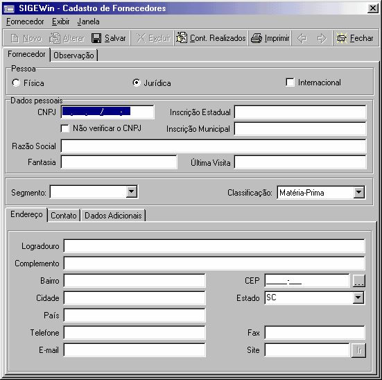Close the Cadastro de Fornecedores window
This screenshot has width=382, height=380.
click(373, 8)
